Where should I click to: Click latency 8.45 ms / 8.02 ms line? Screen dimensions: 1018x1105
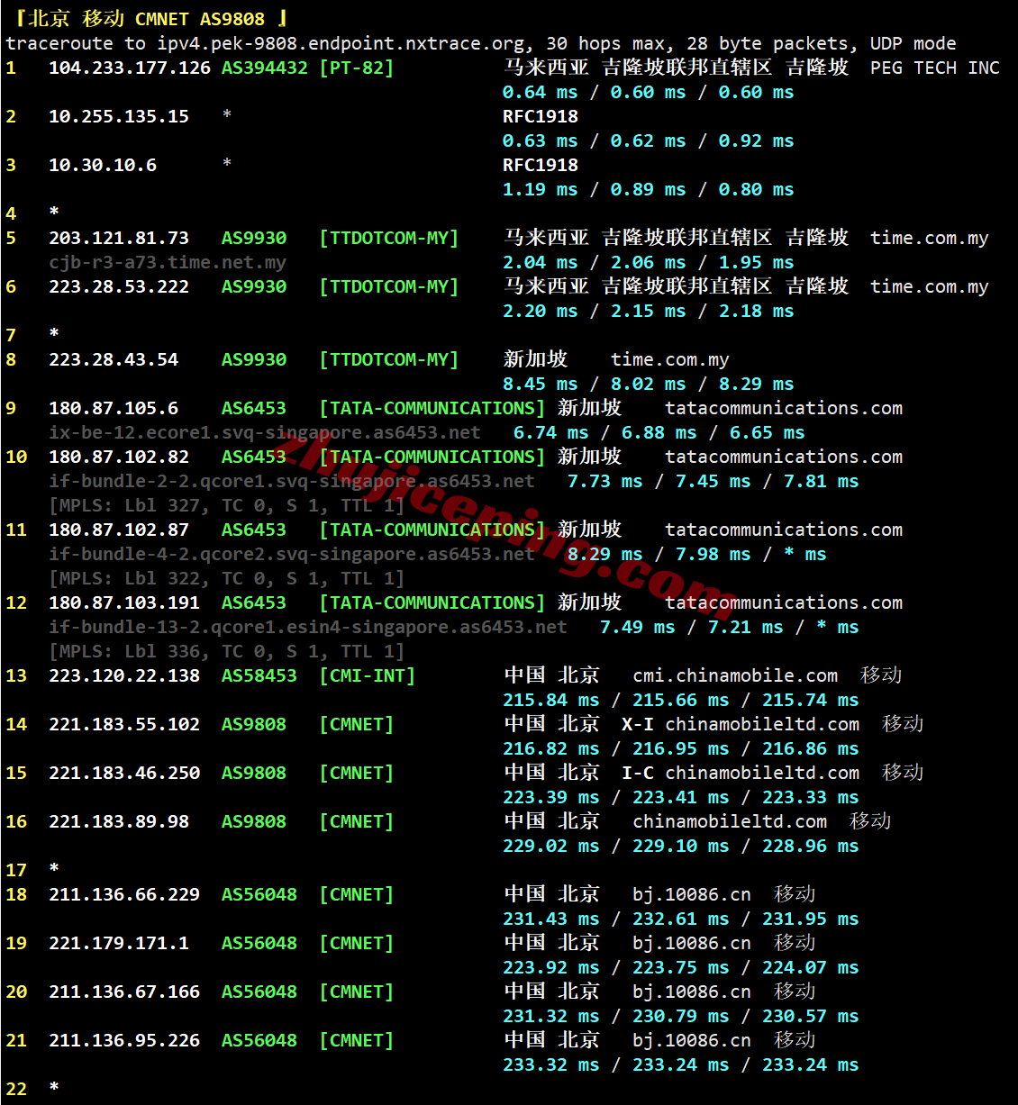(649, 384)
